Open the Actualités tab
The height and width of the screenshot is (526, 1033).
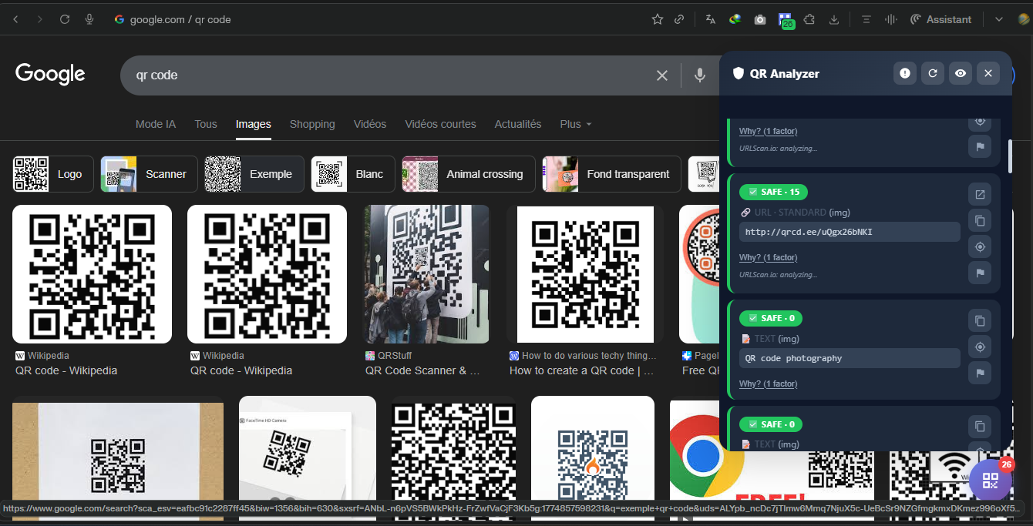(518, 124)
